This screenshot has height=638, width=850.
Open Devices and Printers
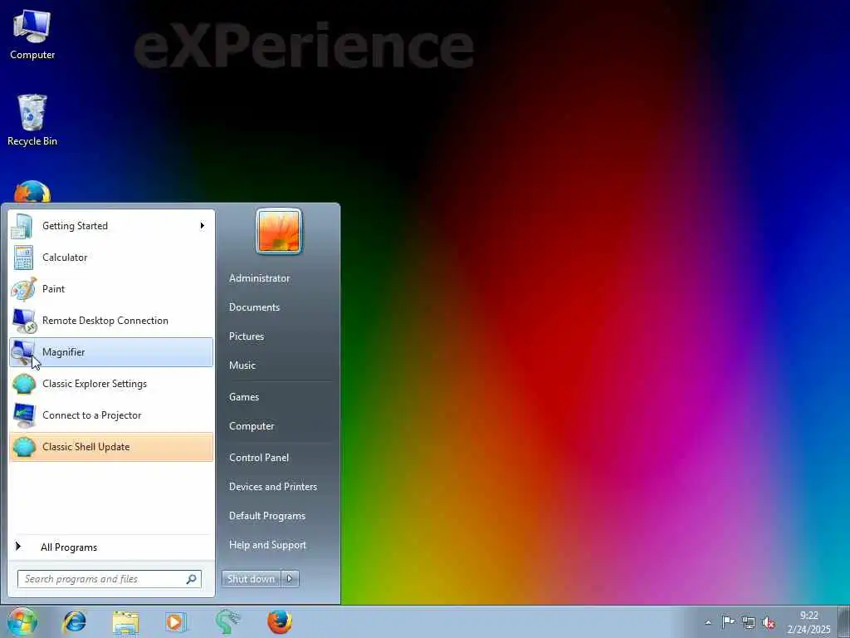coord(272,487)
